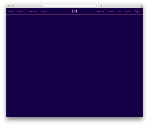Open the Servicios page
The height and width of the screenshot is (126, 149).
(x=100, y=12)
